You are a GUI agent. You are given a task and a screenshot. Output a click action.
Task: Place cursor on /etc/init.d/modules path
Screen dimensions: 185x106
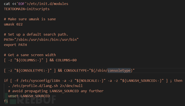(49, 4)
